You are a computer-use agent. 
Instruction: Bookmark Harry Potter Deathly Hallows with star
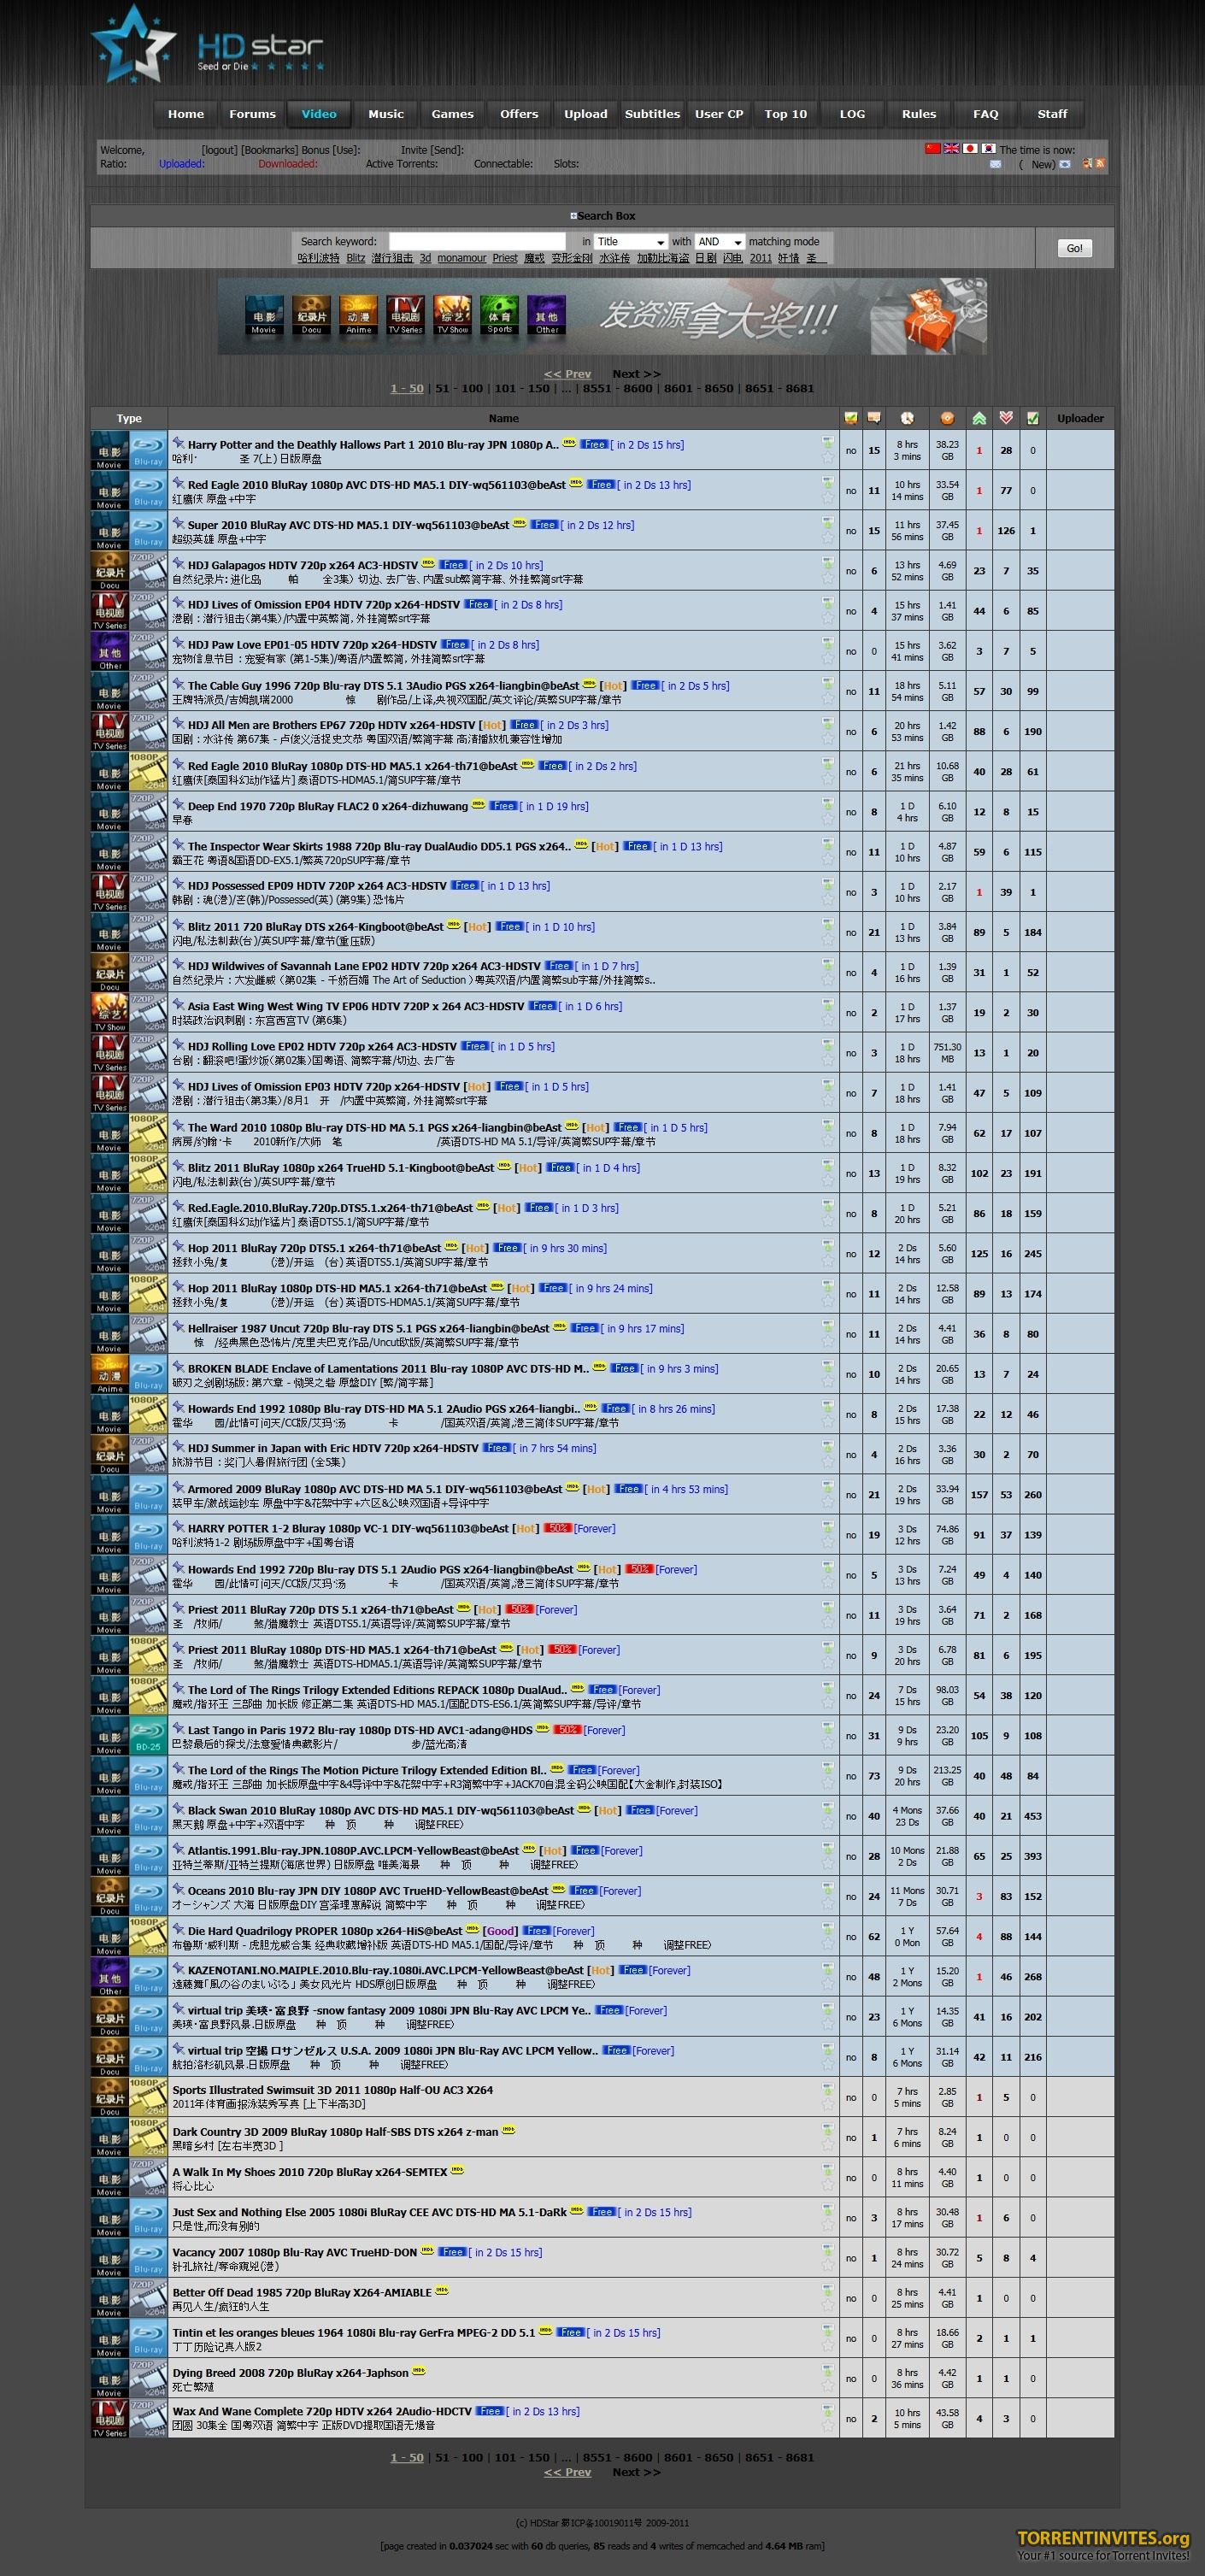tap(827, 457)
